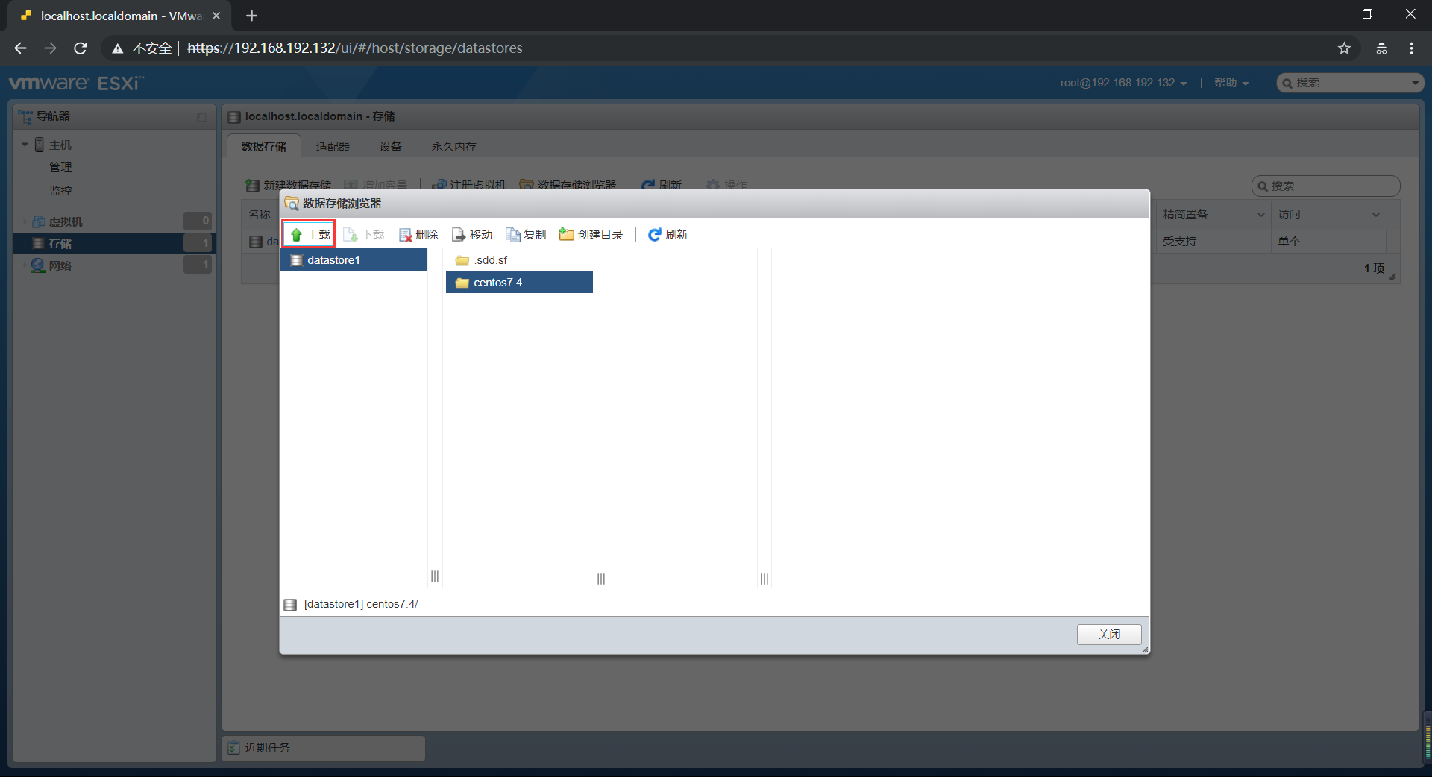
Task: Select the localhost.localdomain - VMware browser tab
Action: (119, 16)
